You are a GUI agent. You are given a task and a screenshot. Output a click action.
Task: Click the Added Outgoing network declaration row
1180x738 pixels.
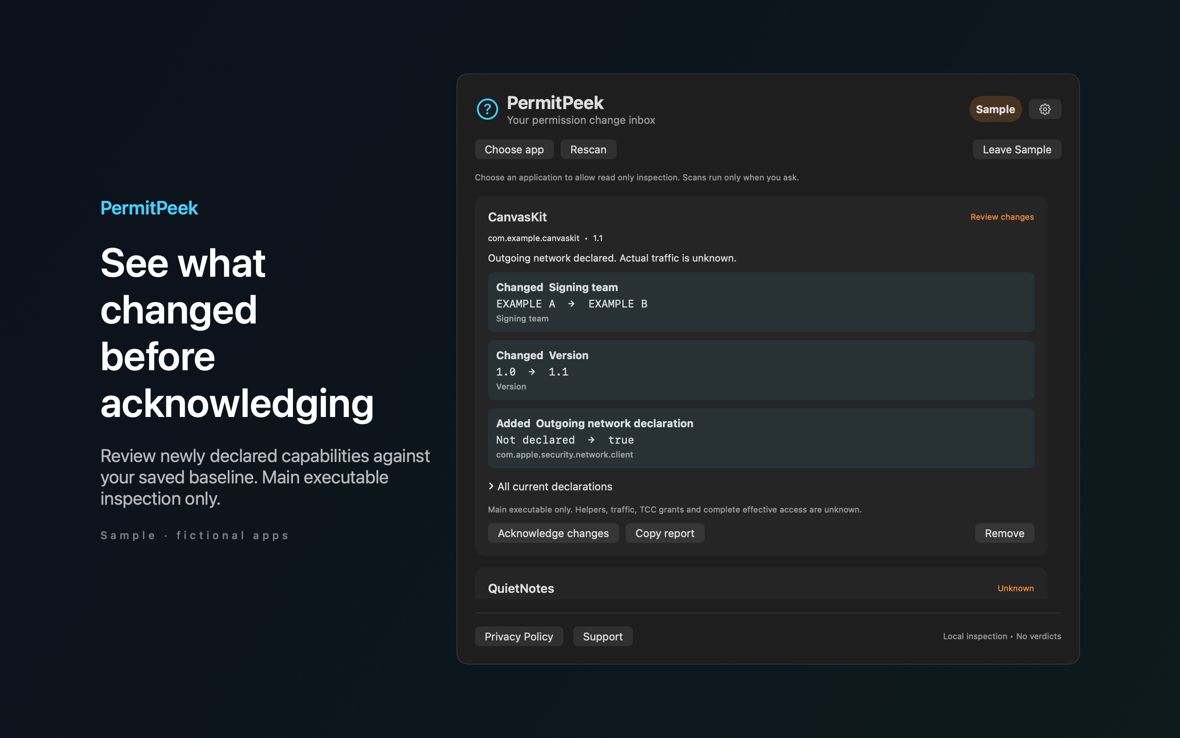(x=761, y=438)
